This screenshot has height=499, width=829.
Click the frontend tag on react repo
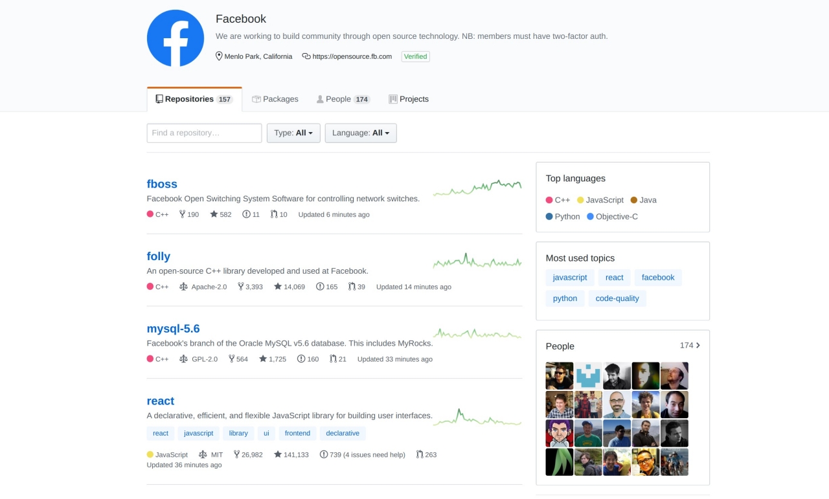pos(297,434)
